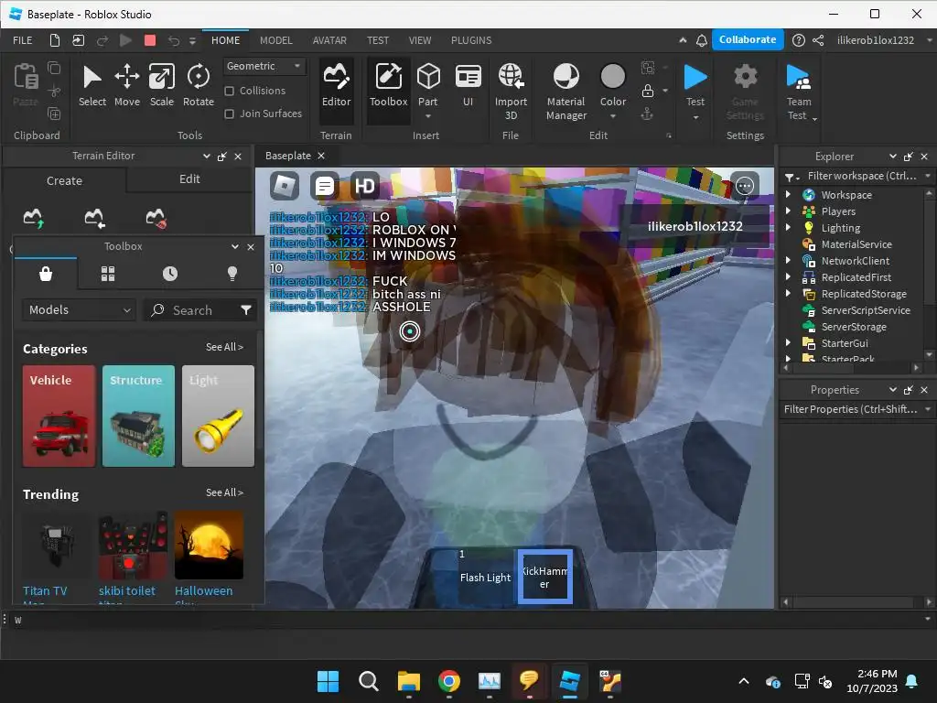This screenshot has height=703, width=937.
Task: Enable the Collisions checkbox
Action: [229, 91]
